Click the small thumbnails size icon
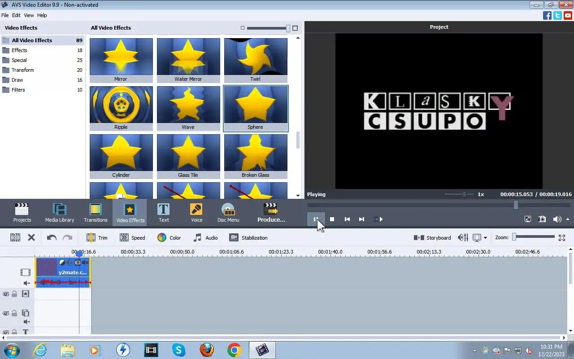Screen dimensions: 574x359 243,28
